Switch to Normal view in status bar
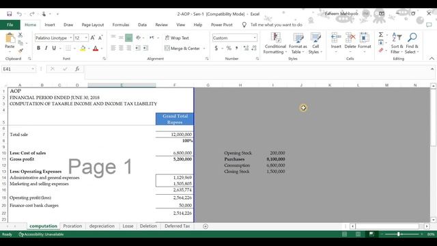This screenshot has width=437, height=246. [344, 234]
